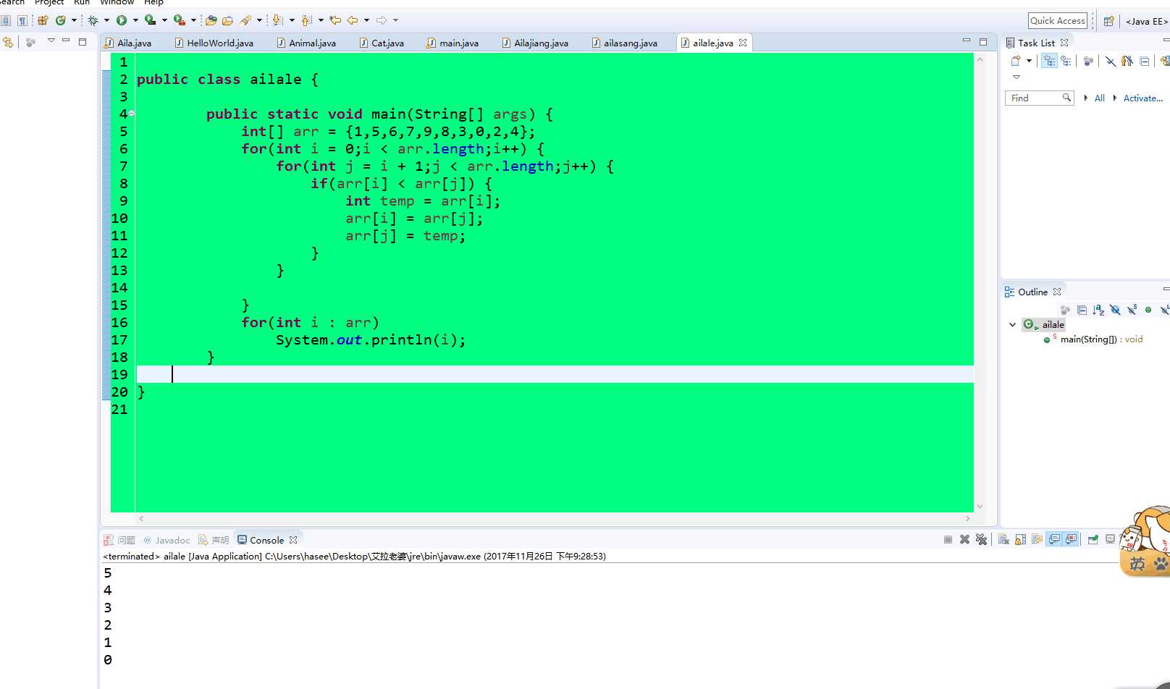Image resolution: width=1170 pixels, height=689 pixels.
Task: Open the Task List view menu triangle
Action: 1017,77
